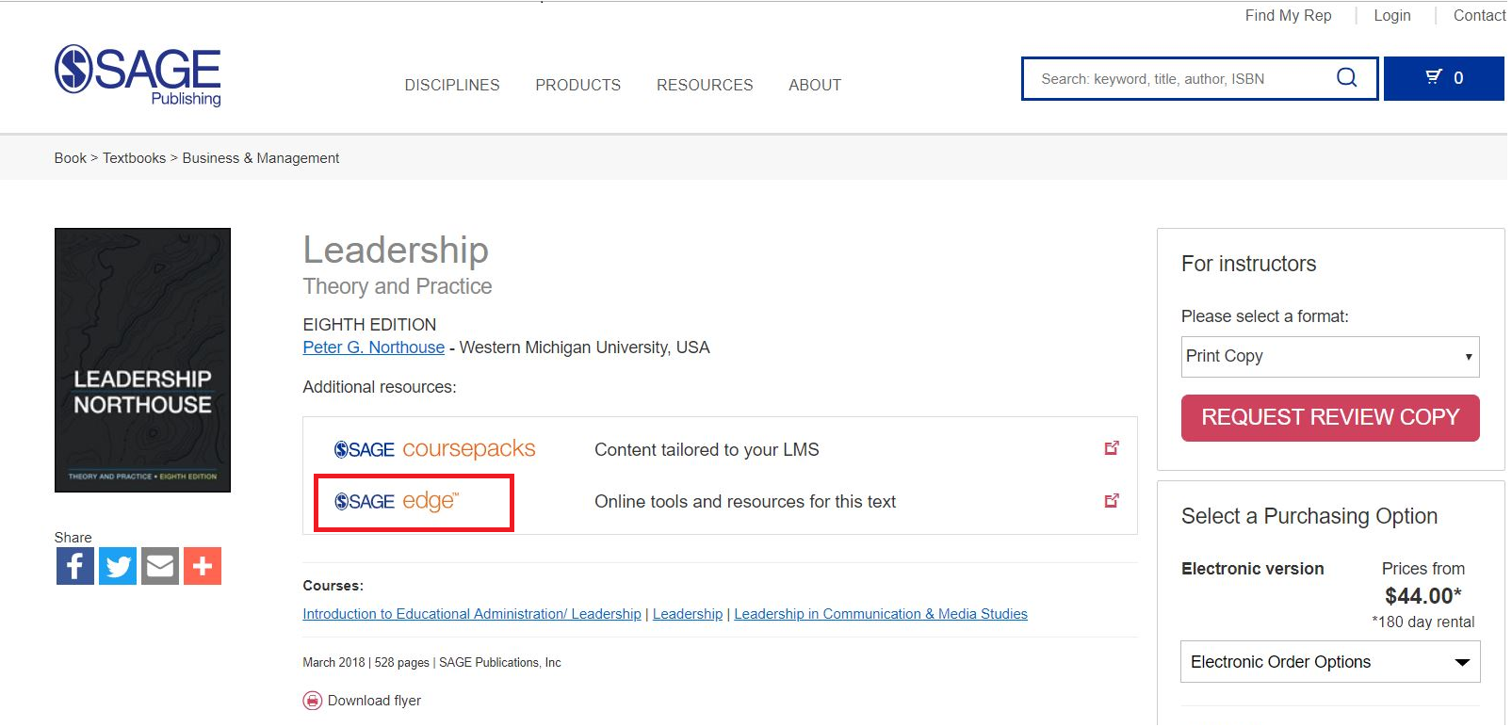The image size is (1512, 727).
Task: Click the SAGE coursepacks logo
Action: click(x=434, y=449)
